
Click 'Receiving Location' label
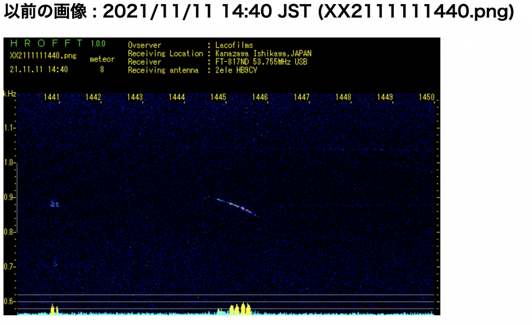pos(165,53)
